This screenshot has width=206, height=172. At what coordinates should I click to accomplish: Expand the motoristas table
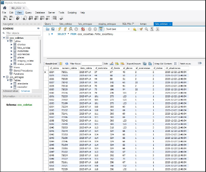click(11, 51)
